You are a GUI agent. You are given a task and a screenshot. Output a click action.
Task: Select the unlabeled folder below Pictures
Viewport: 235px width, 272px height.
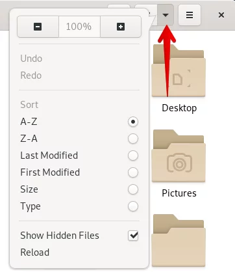pos(179,240)
